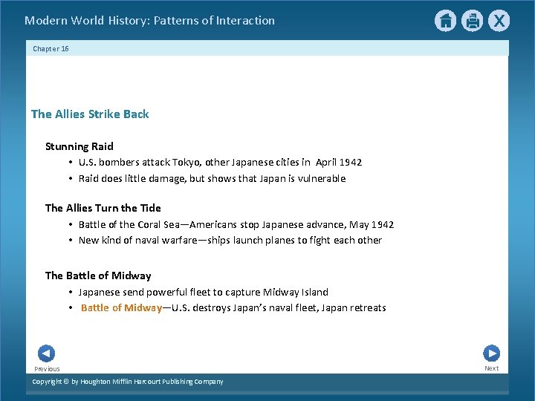Click the slide title The Allies Strike Back

click(90, 114)
